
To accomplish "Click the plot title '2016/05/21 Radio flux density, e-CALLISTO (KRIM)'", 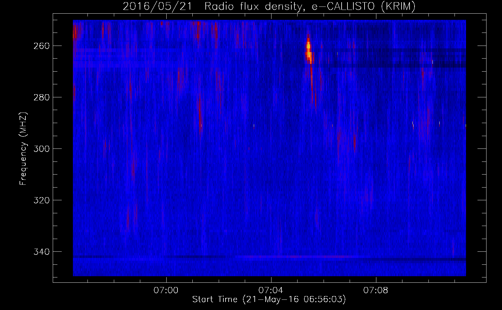I will 269,7.
